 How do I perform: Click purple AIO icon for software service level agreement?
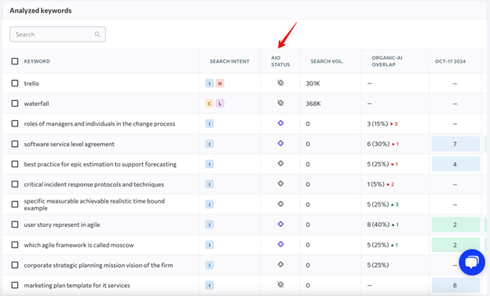pos(280,143)
